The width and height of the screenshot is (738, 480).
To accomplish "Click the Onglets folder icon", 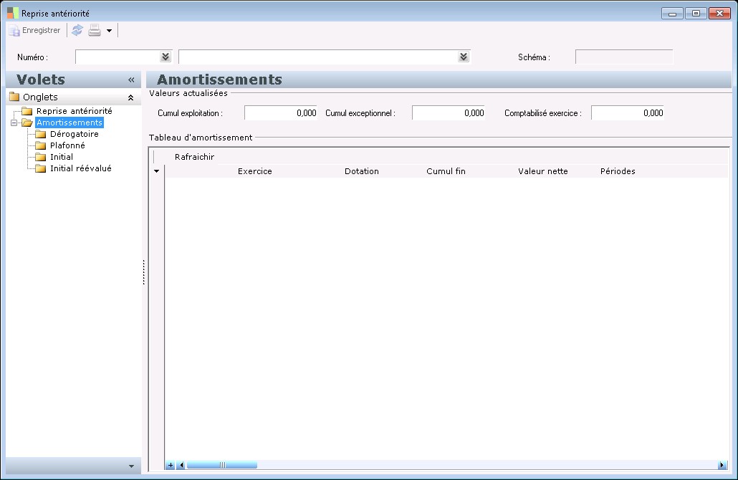I will (14, 97).
